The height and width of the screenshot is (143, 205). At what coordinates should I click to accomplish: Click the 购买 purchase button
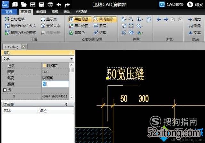tap(195, 4)
